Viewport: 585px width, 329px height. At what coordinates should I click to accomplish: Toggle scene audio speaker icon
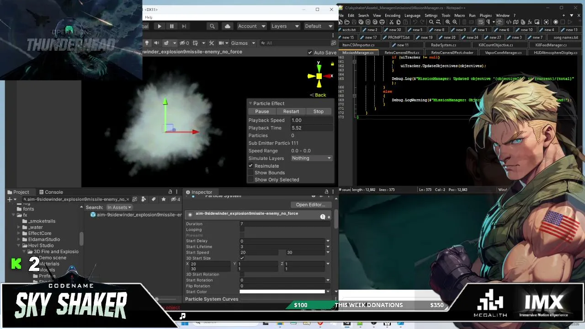[156, 43]
